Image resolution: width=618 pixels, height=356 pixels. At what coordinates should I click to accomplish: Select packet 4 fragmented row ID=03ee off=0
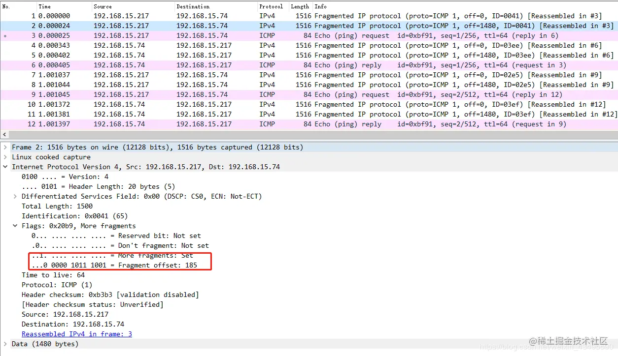[309, 45]
